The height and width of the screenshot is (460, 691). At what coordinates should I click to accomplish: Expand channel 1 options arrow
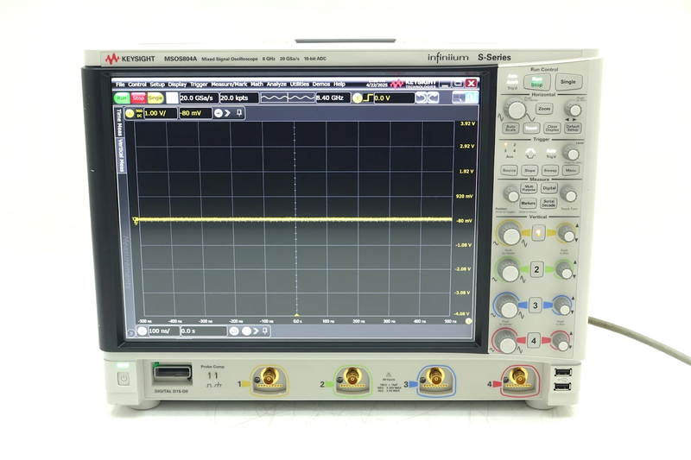coord(228,112)
